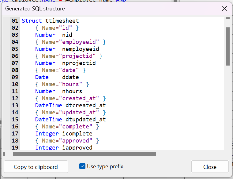Click the "iapproved" member name
This screenshot has width=233, height=179.
click(77, 147)
